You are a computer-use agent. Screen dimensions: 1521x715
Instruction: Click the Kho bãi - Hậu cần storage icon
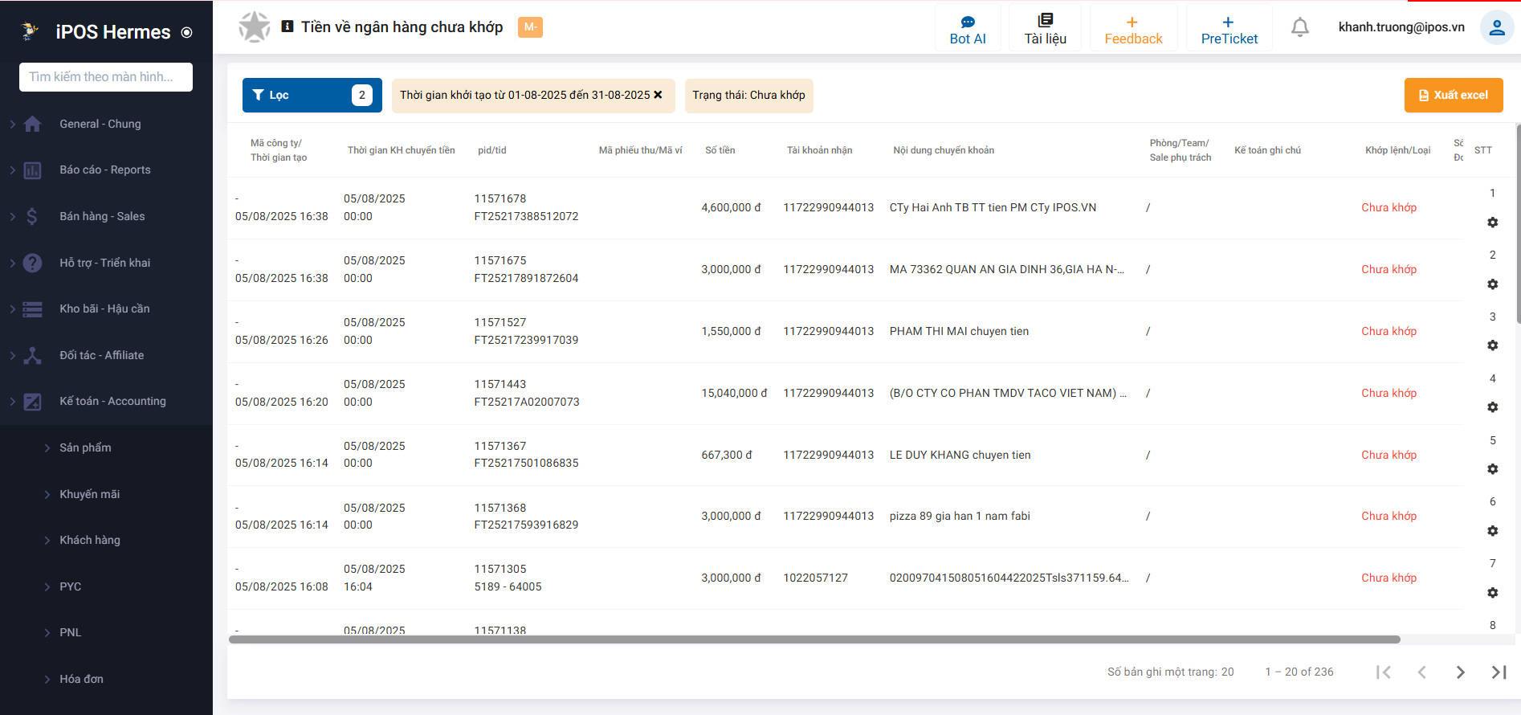tap(32, 309)
